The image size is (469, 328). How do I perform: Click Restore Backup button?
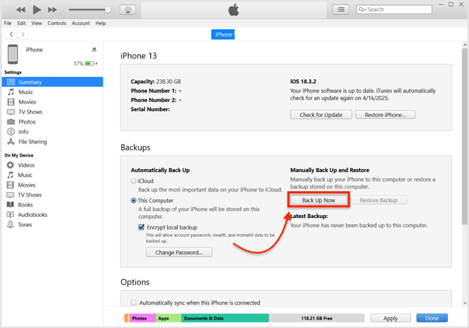[x=379, y=200]
